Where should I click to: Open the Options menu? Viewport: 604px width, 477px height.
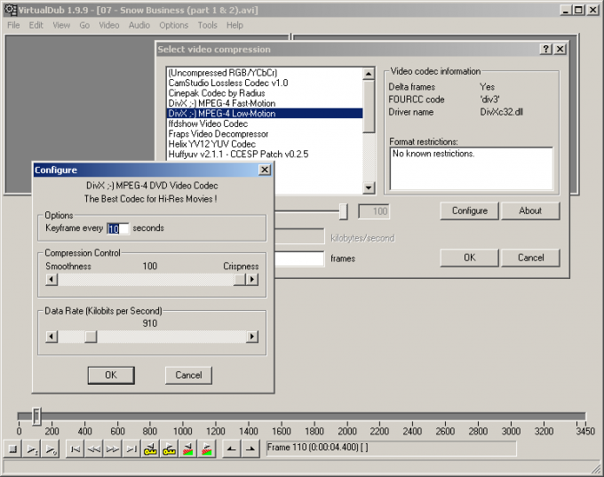pos(174,26)
